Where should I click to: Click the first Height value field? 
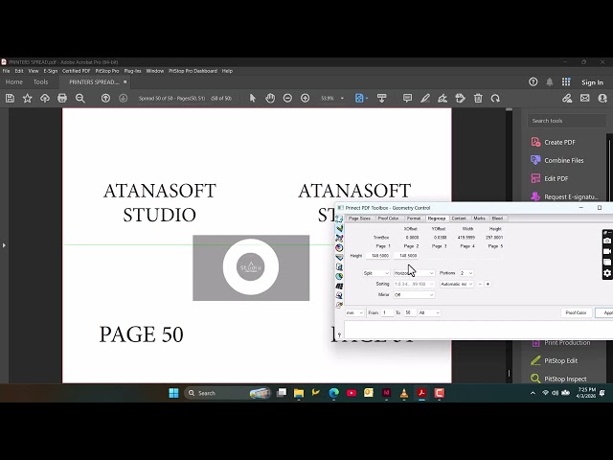click(378, 256)
